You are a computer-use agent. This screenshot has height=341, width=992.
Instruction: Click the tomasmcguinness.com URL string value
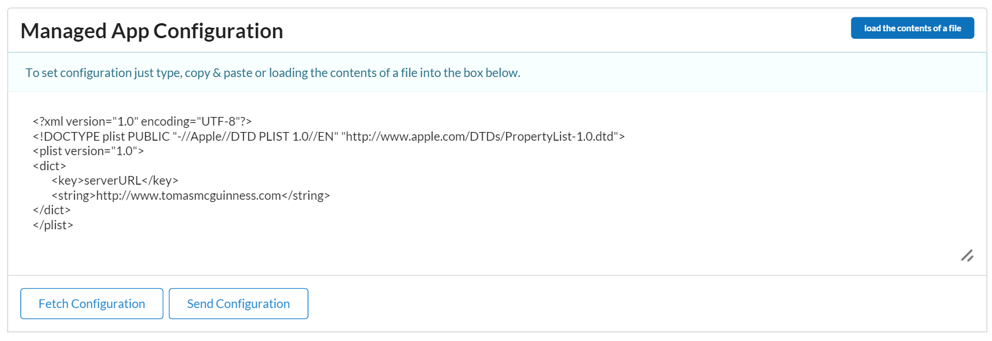[x=188, y=196]
